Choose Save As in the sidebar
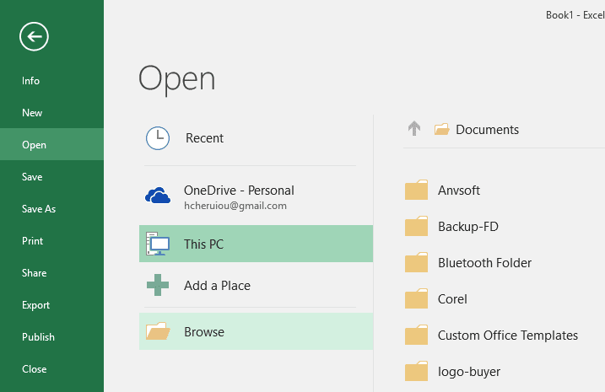This screenshot has height=392, width=605. [x=39, y=209]
